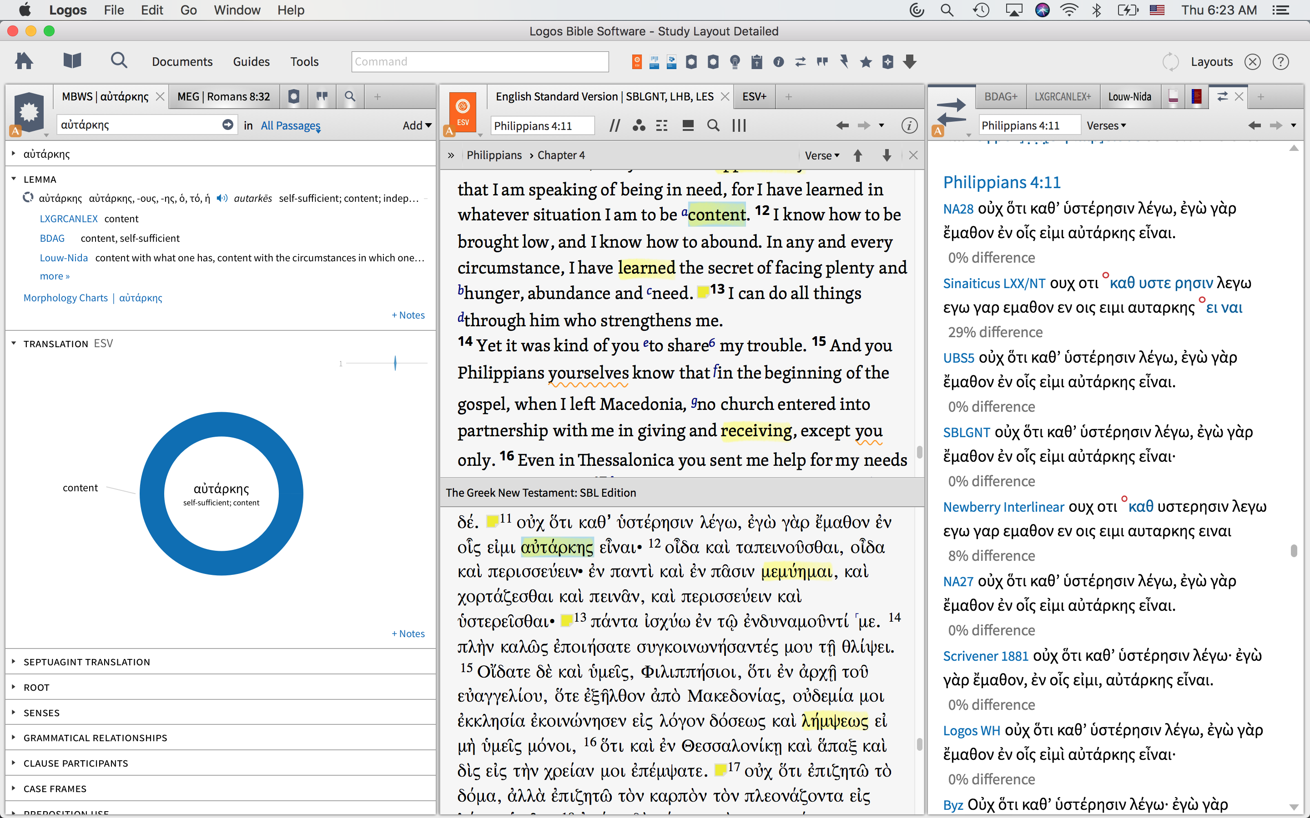The width and height of the screenshot is (1310, 818).
Task: Switch to the Louw-Nida tab
Action: tap(1130, 96)
